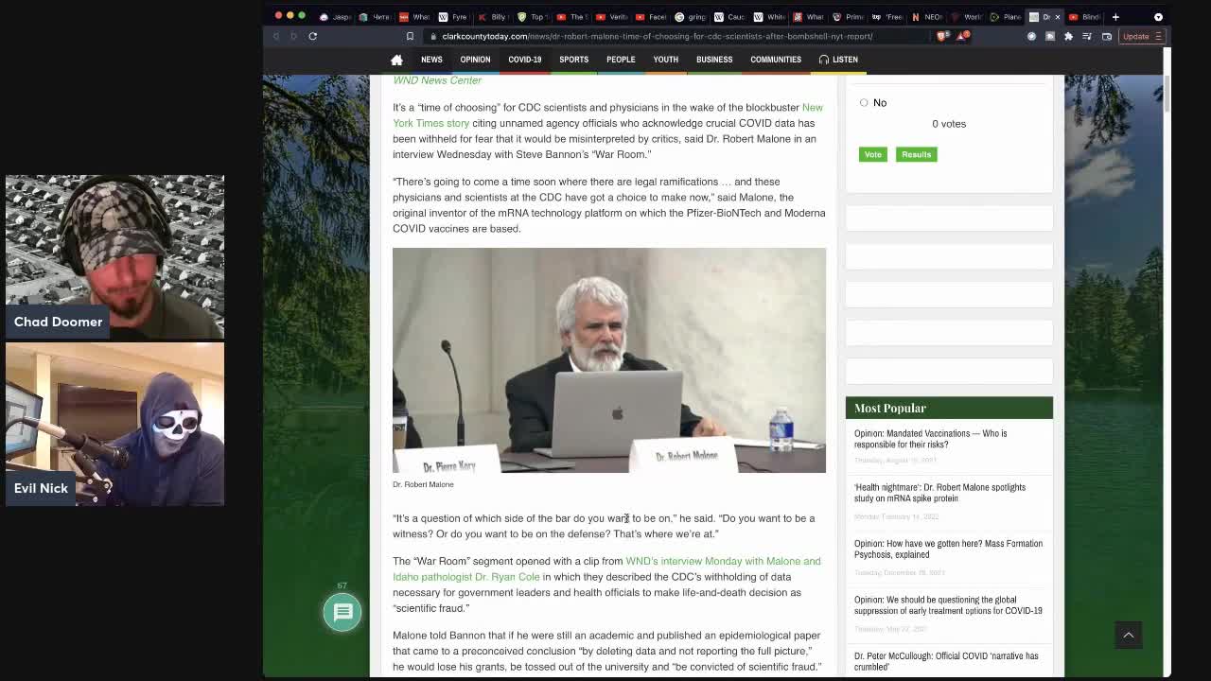This screenshot has height=681, width=1211.
Task: Open the green chat comments bubble
Action: [x=342, y=612]
